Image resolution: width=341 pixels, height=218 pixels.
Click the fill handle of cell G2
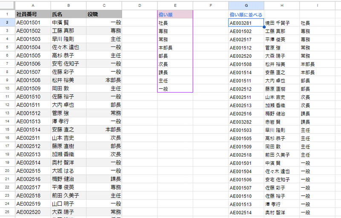coord(264,27)
